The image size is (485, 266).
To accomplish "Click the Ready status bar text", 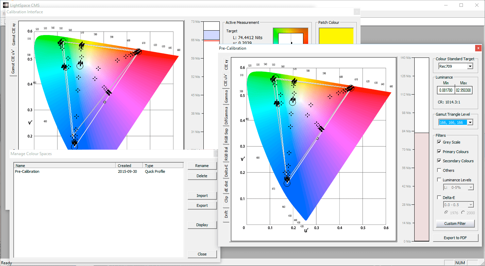I will [x=7, y=263].
